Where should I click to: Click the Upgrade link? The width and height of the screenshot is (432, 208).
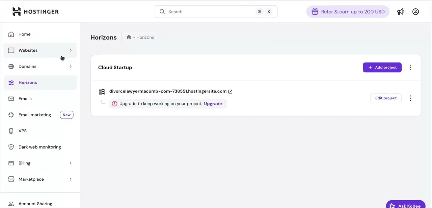coord(213,104)
